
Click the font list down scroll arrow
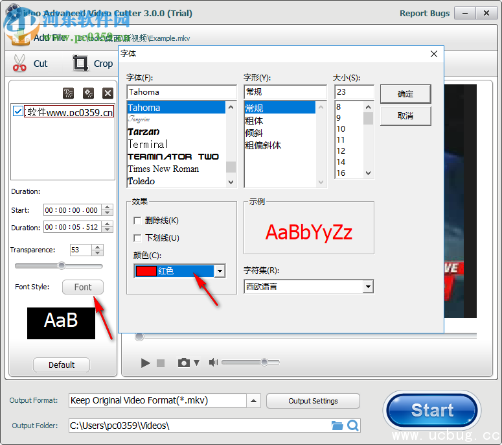pyautogui.click(x=231, y=182)
